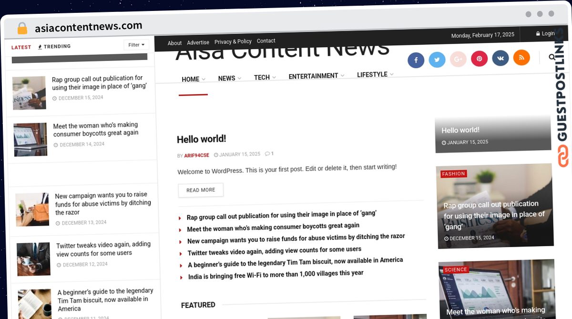Click the FASHION category tag

click(x=454, y=174)
